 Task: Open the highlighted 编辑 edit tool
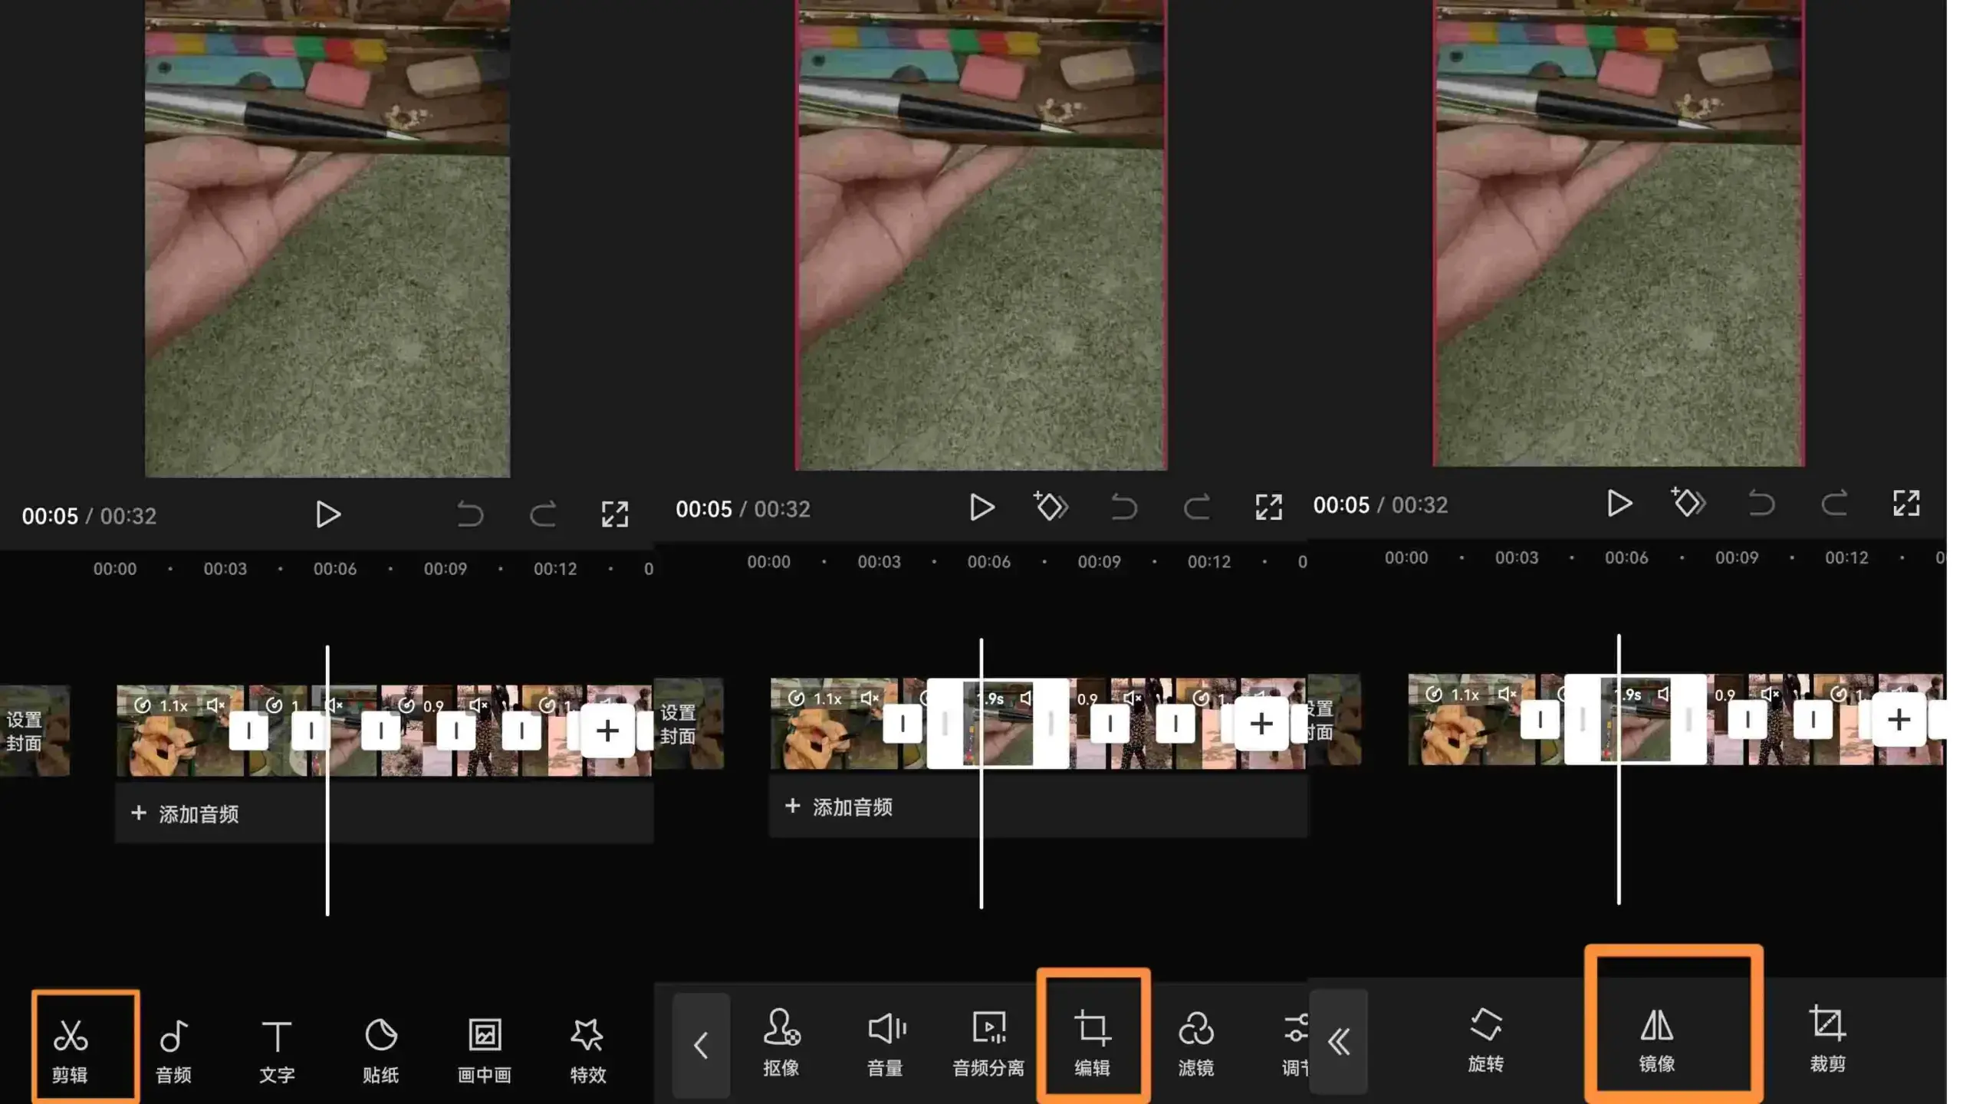tap(1094, 1043)
